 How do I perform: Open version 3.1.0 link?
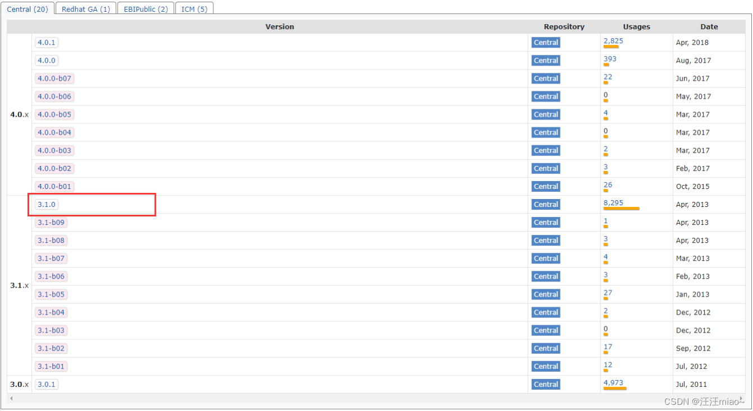point(47,205)
